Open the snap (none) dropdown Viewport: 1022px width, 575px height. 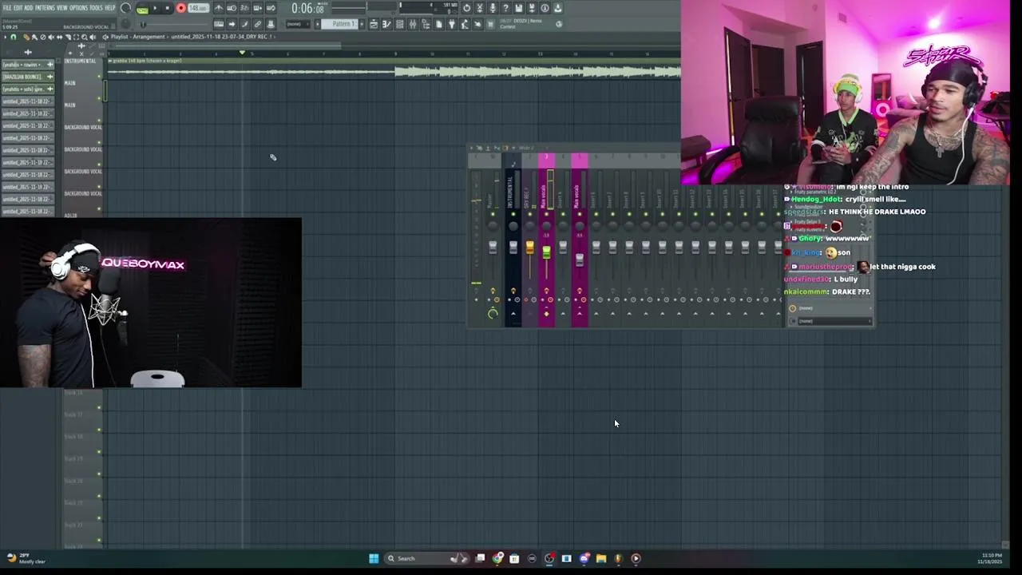pyautogui.click(x=298, y=24)
